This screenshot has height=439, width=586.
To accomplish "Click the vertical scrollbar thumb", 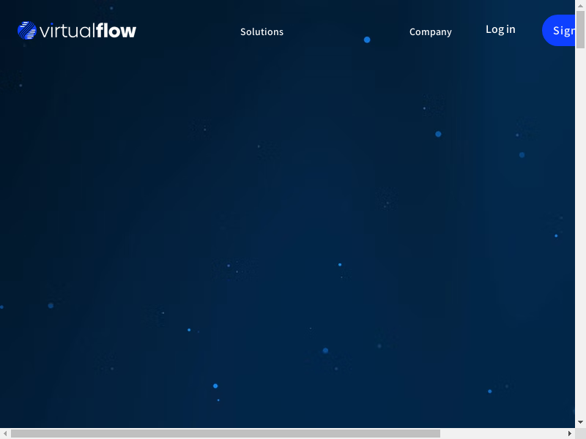I will coord(580,29).
